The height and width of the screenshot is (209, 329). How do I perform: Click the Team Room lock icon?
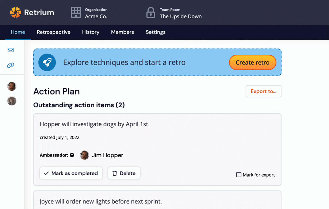coord(150,13)
